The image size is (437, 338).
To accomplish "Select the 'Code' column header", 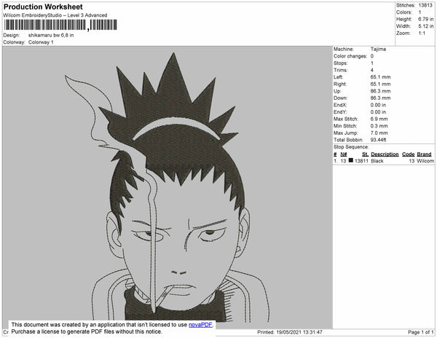I will [408, 154].
